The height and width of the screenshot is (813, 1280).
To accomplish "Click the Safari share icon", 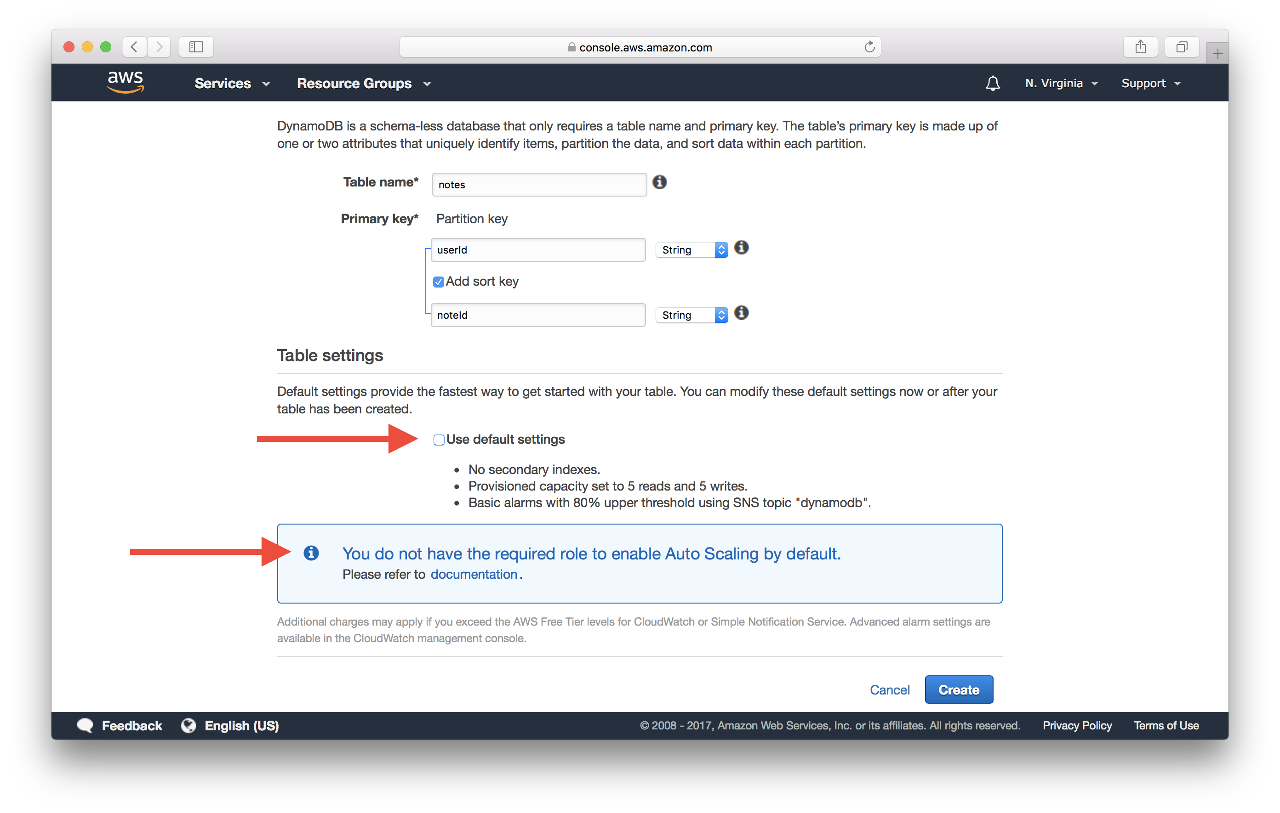I will [1140, 47].
